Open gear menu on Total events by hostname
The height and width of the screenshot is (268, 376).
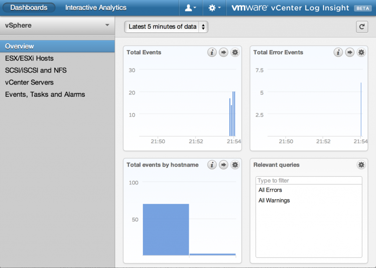click(235, 165)
